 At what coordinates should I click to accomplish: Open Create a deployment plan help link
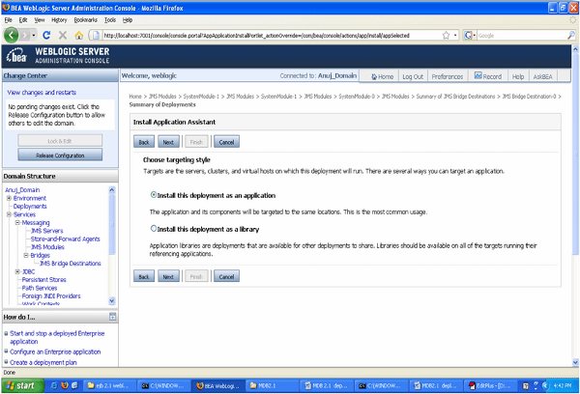43,362
